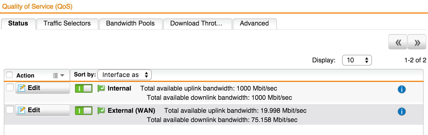Screen dimensions: 428x135
Task: Click the pencil edit icon for Internal
Action: pyautogui.click(x=21, y=88)
